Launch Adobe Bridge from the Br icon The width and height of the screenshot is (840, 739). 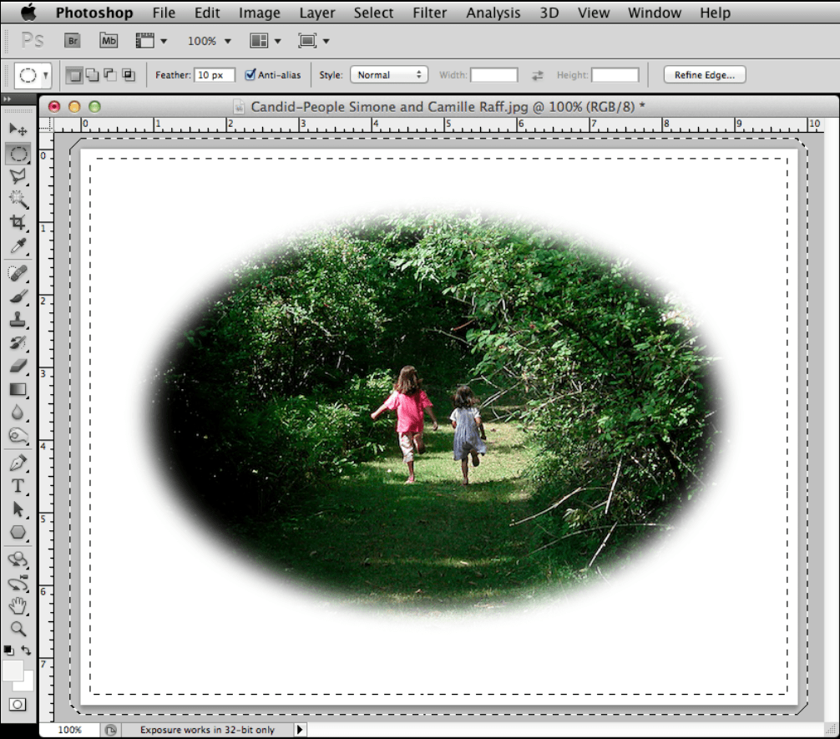coord(73,40)
